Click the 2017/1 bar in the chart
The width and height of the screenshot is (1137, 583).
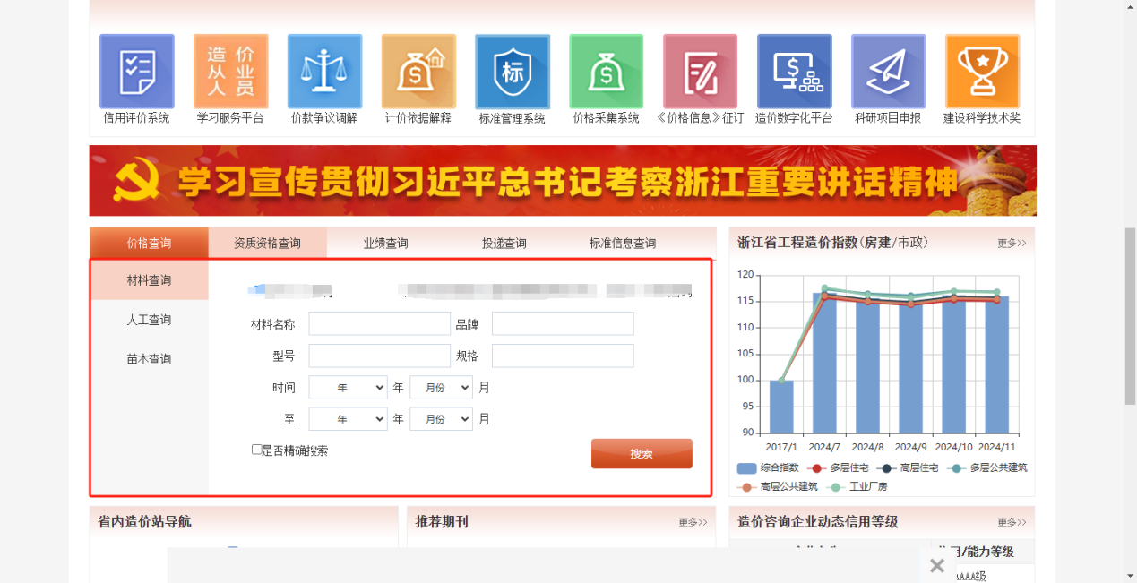point(781,407)
